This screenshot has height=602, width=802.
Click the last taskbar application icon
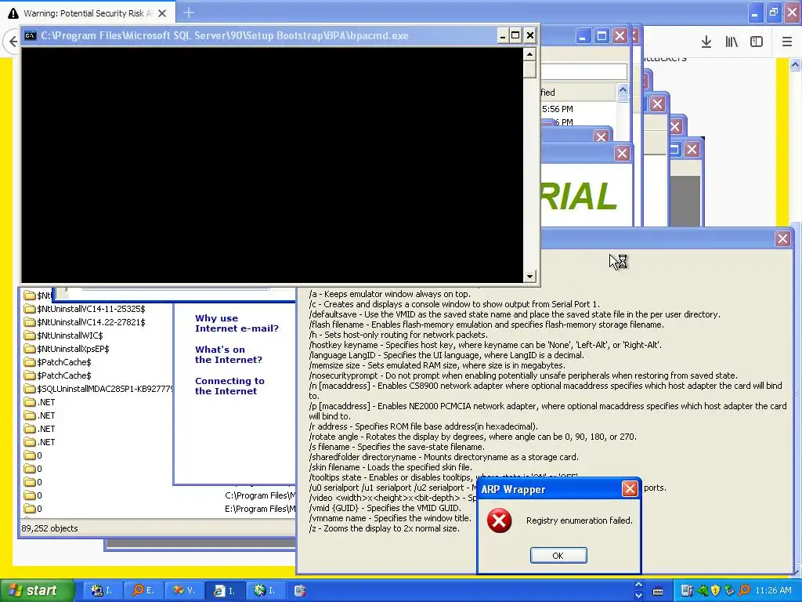300,591
